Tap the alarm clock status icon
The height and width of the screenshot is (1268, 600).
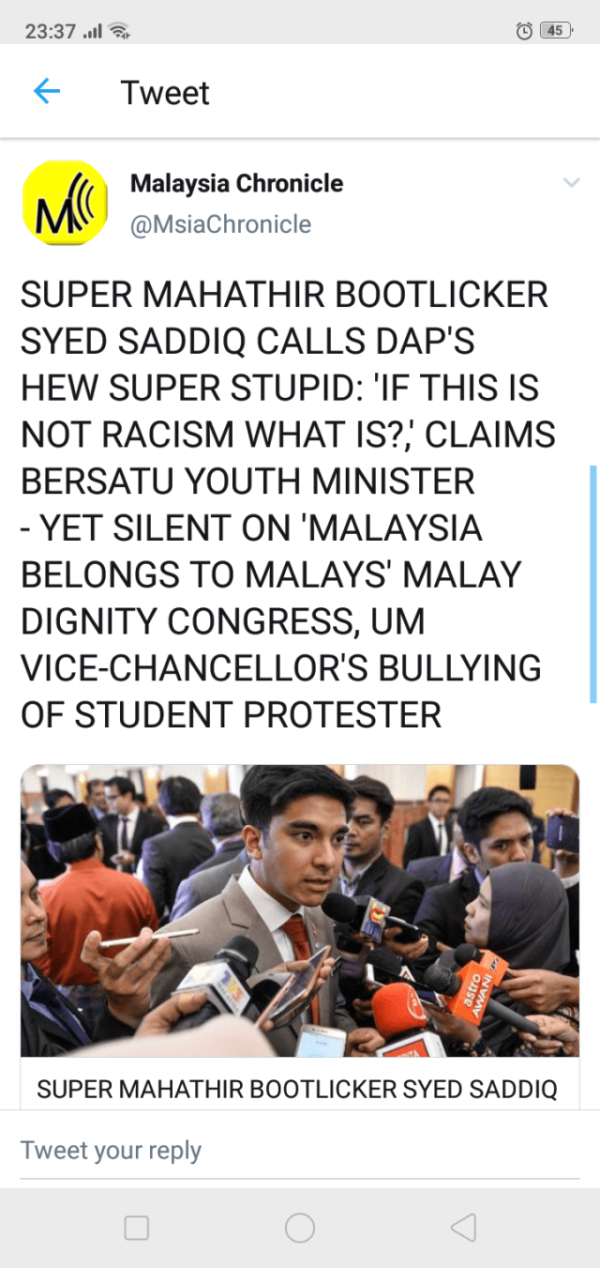pyautogui.click(x=524, y=31)
